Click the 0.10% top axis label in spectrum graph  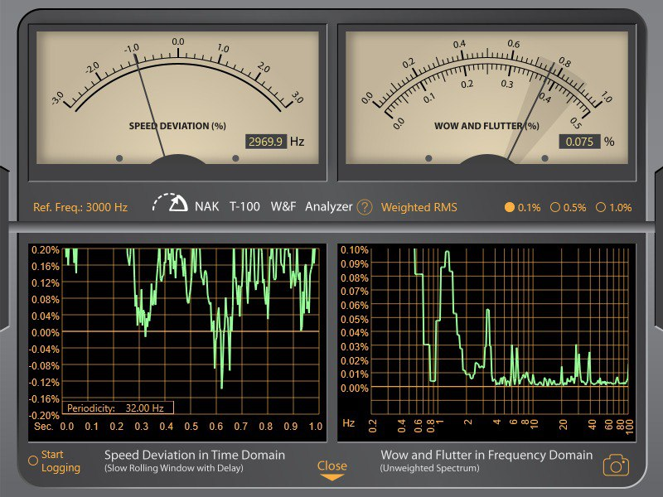coord(355,250)
